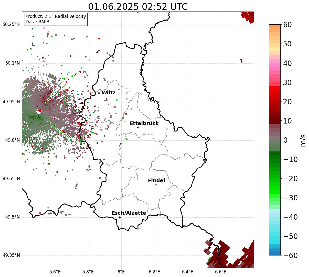Click the −40 colorbar tick label

[x=290, y=217]
